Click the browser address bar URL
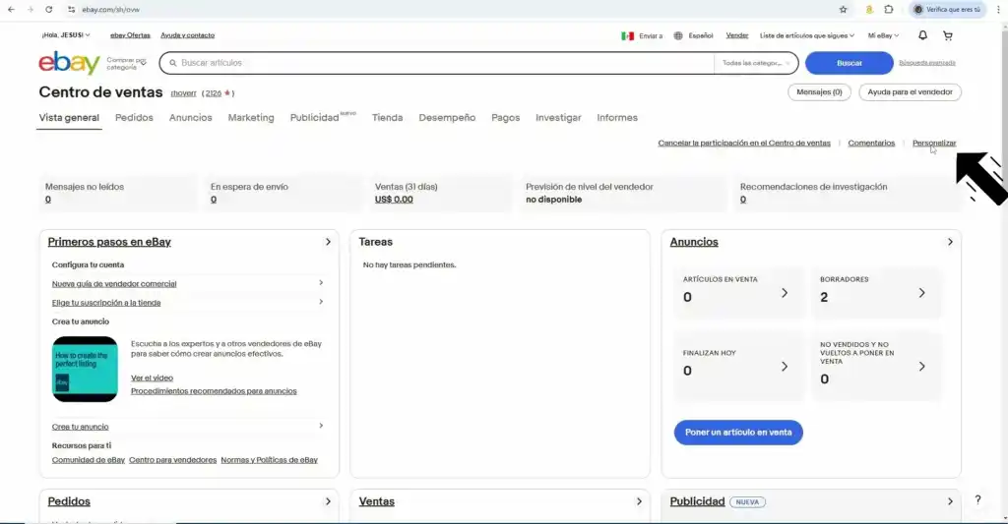 point(110,10)
